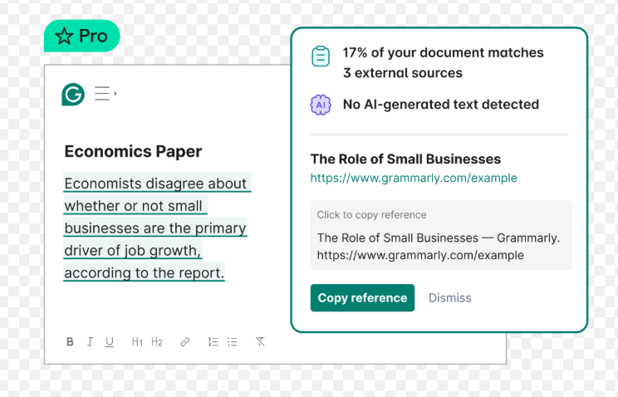Toggle italic formatting in toolbar
Screen dimensions: 618x397
coord(90,342)
